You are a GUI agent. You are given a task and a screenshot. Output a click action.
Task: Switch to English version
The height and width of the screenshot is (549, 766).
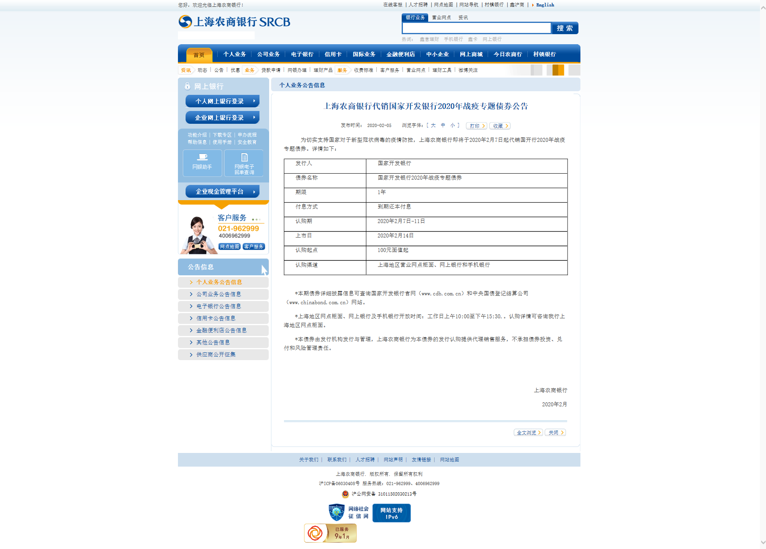545,5
